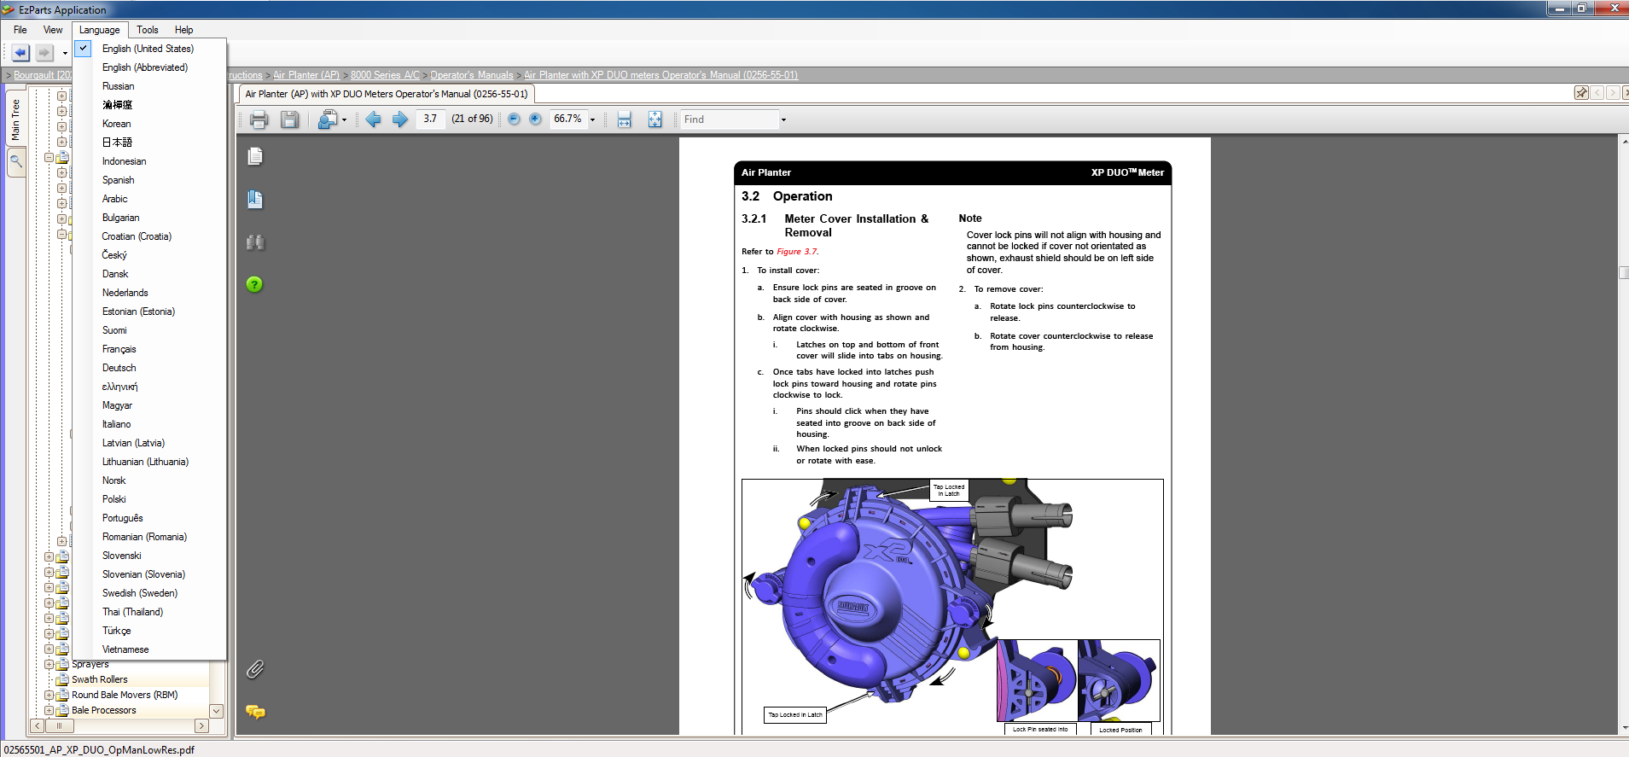Click Air Planter (AP) breadcrumb link
This screenshot has height=757, width=1629.
(306, 75)
